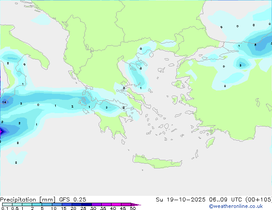Select the 0.5–1 mm legend color box

coord(17,204)
